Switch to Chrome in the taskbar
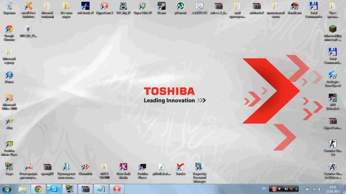 click(38, 189)
